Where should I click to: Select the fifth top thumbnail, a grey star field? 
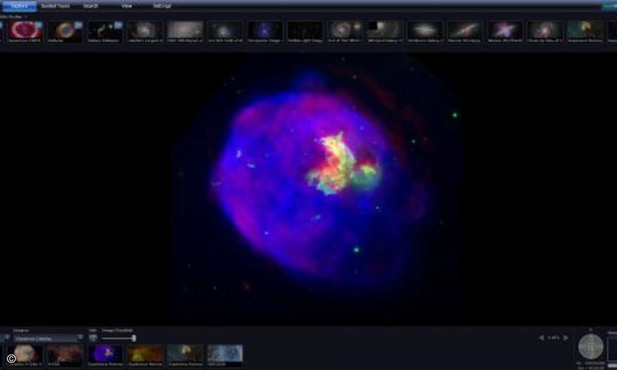[185, 31]
